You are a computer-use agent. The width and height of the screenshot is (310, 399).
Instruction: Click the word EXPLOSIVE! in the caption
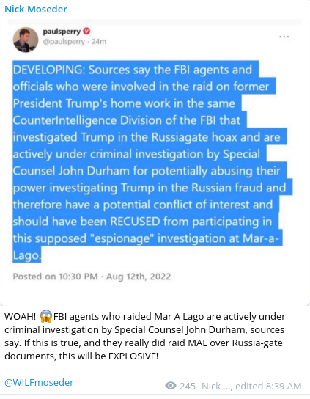coord(133,356)
